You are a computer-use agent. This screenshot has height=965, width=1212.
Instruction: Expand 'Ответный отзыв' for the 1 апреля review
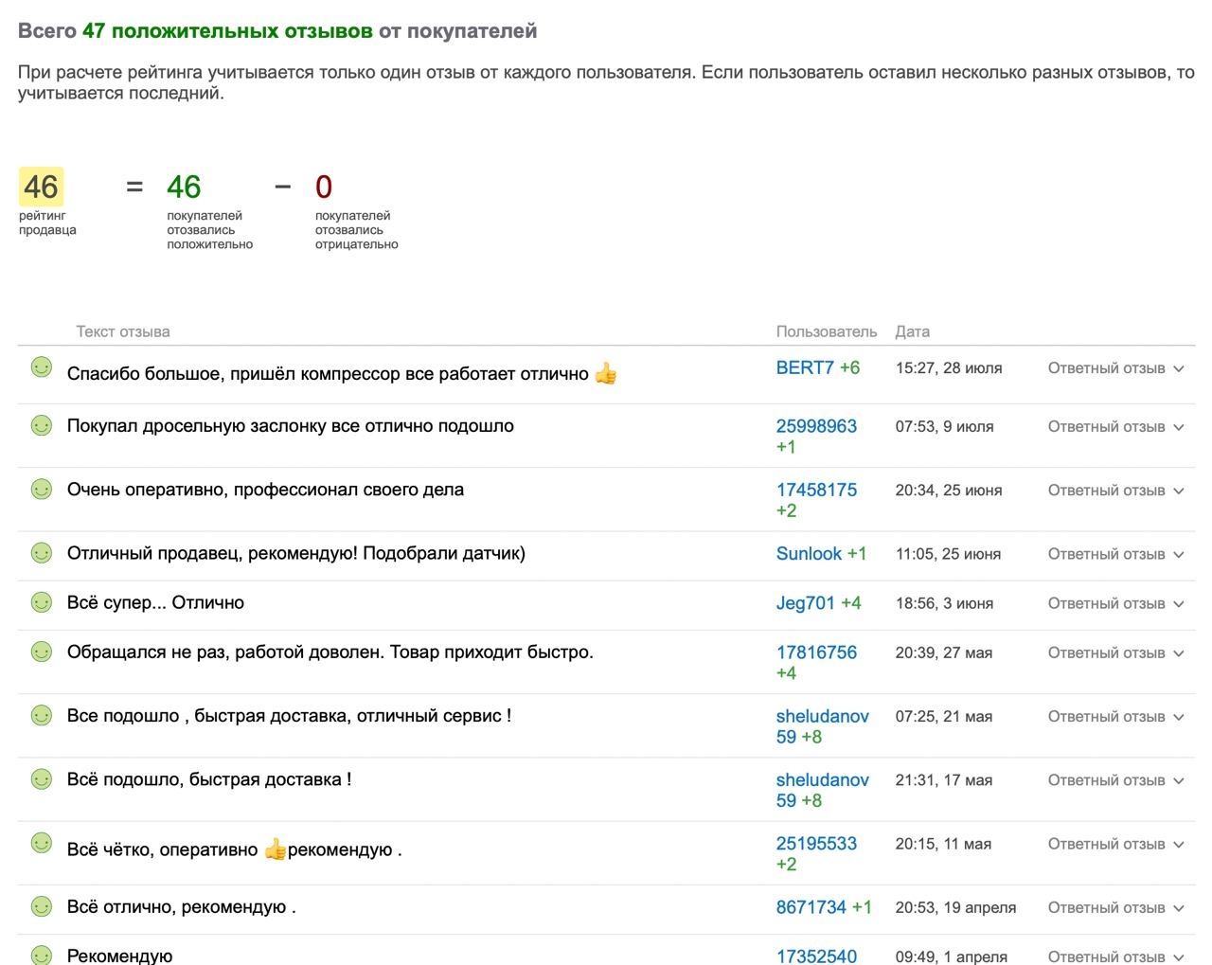click(1115, 956)
